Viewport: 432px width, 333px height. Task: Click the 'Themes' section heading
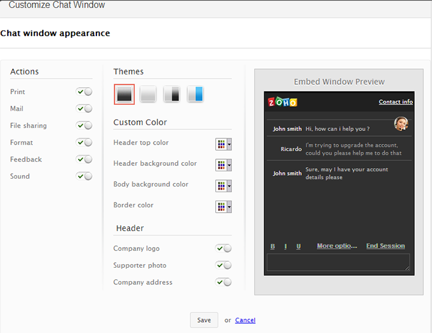(128, 71)
